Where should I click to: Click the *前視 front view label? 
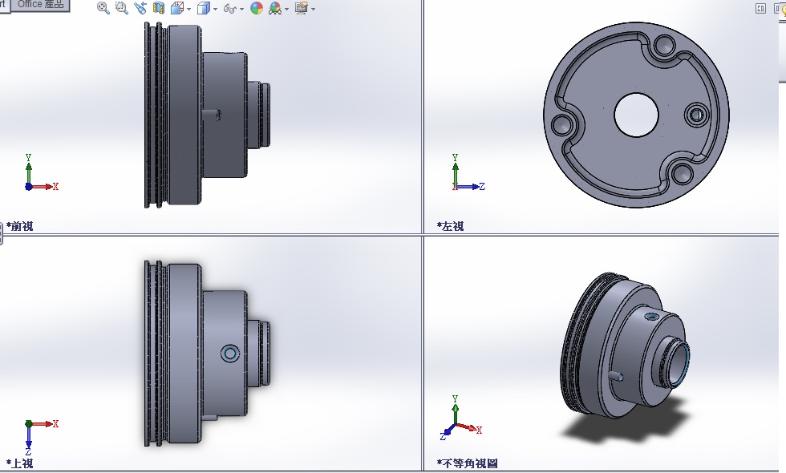coord(20,226)
